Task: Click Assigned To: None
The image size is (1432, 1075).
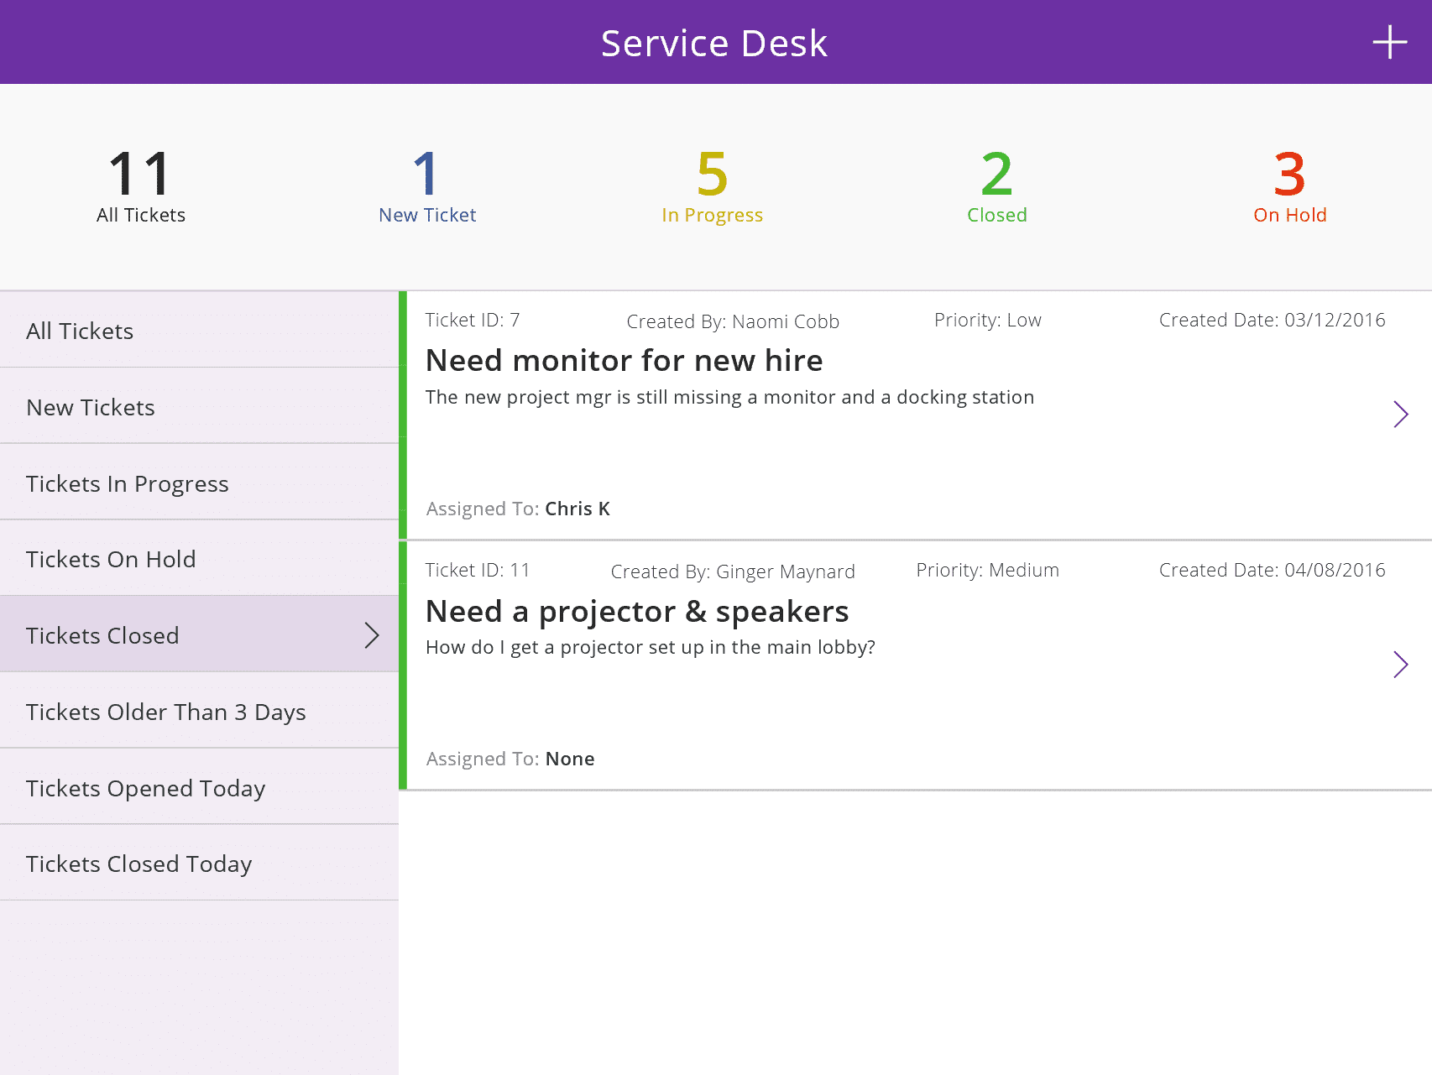Action: point(510,759)
